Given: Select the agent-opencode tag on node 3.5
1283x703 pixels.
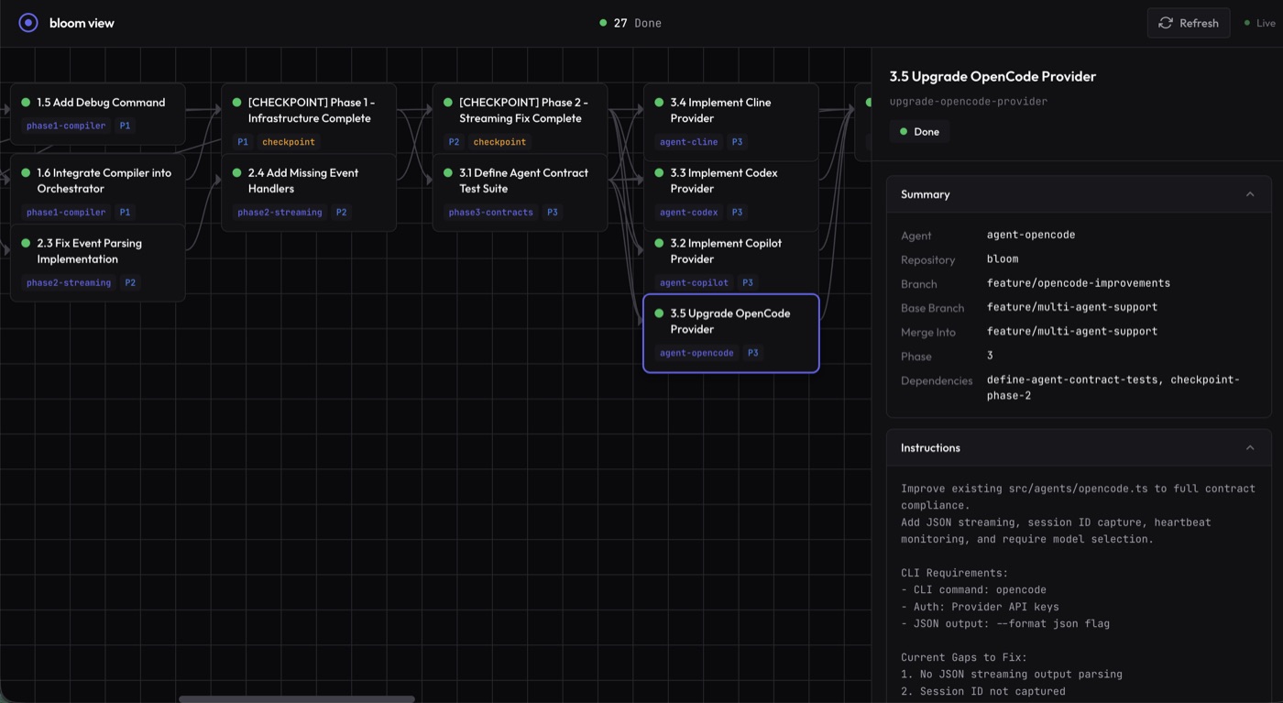Looking at the screenshot, I should point(696,352).
